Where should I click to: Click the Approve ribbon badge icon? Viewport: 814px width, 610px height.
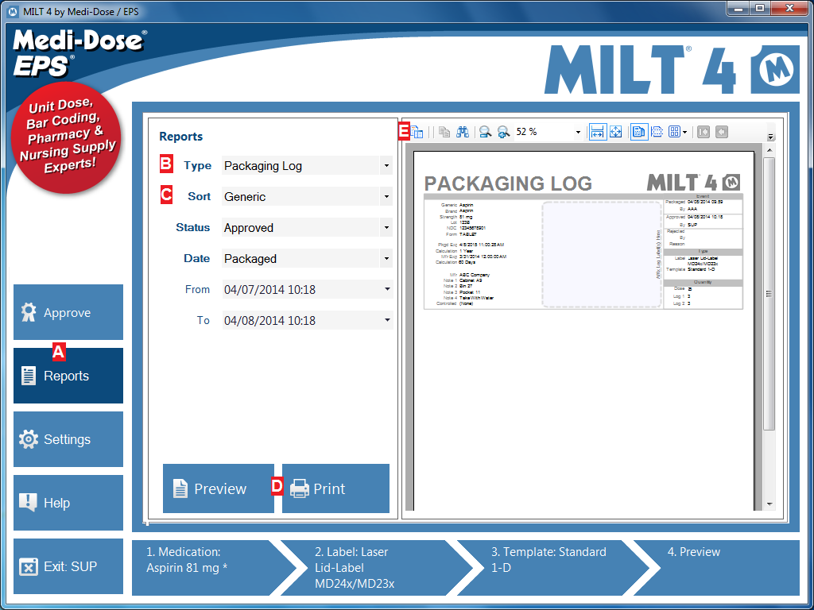(x=28, y=312)
